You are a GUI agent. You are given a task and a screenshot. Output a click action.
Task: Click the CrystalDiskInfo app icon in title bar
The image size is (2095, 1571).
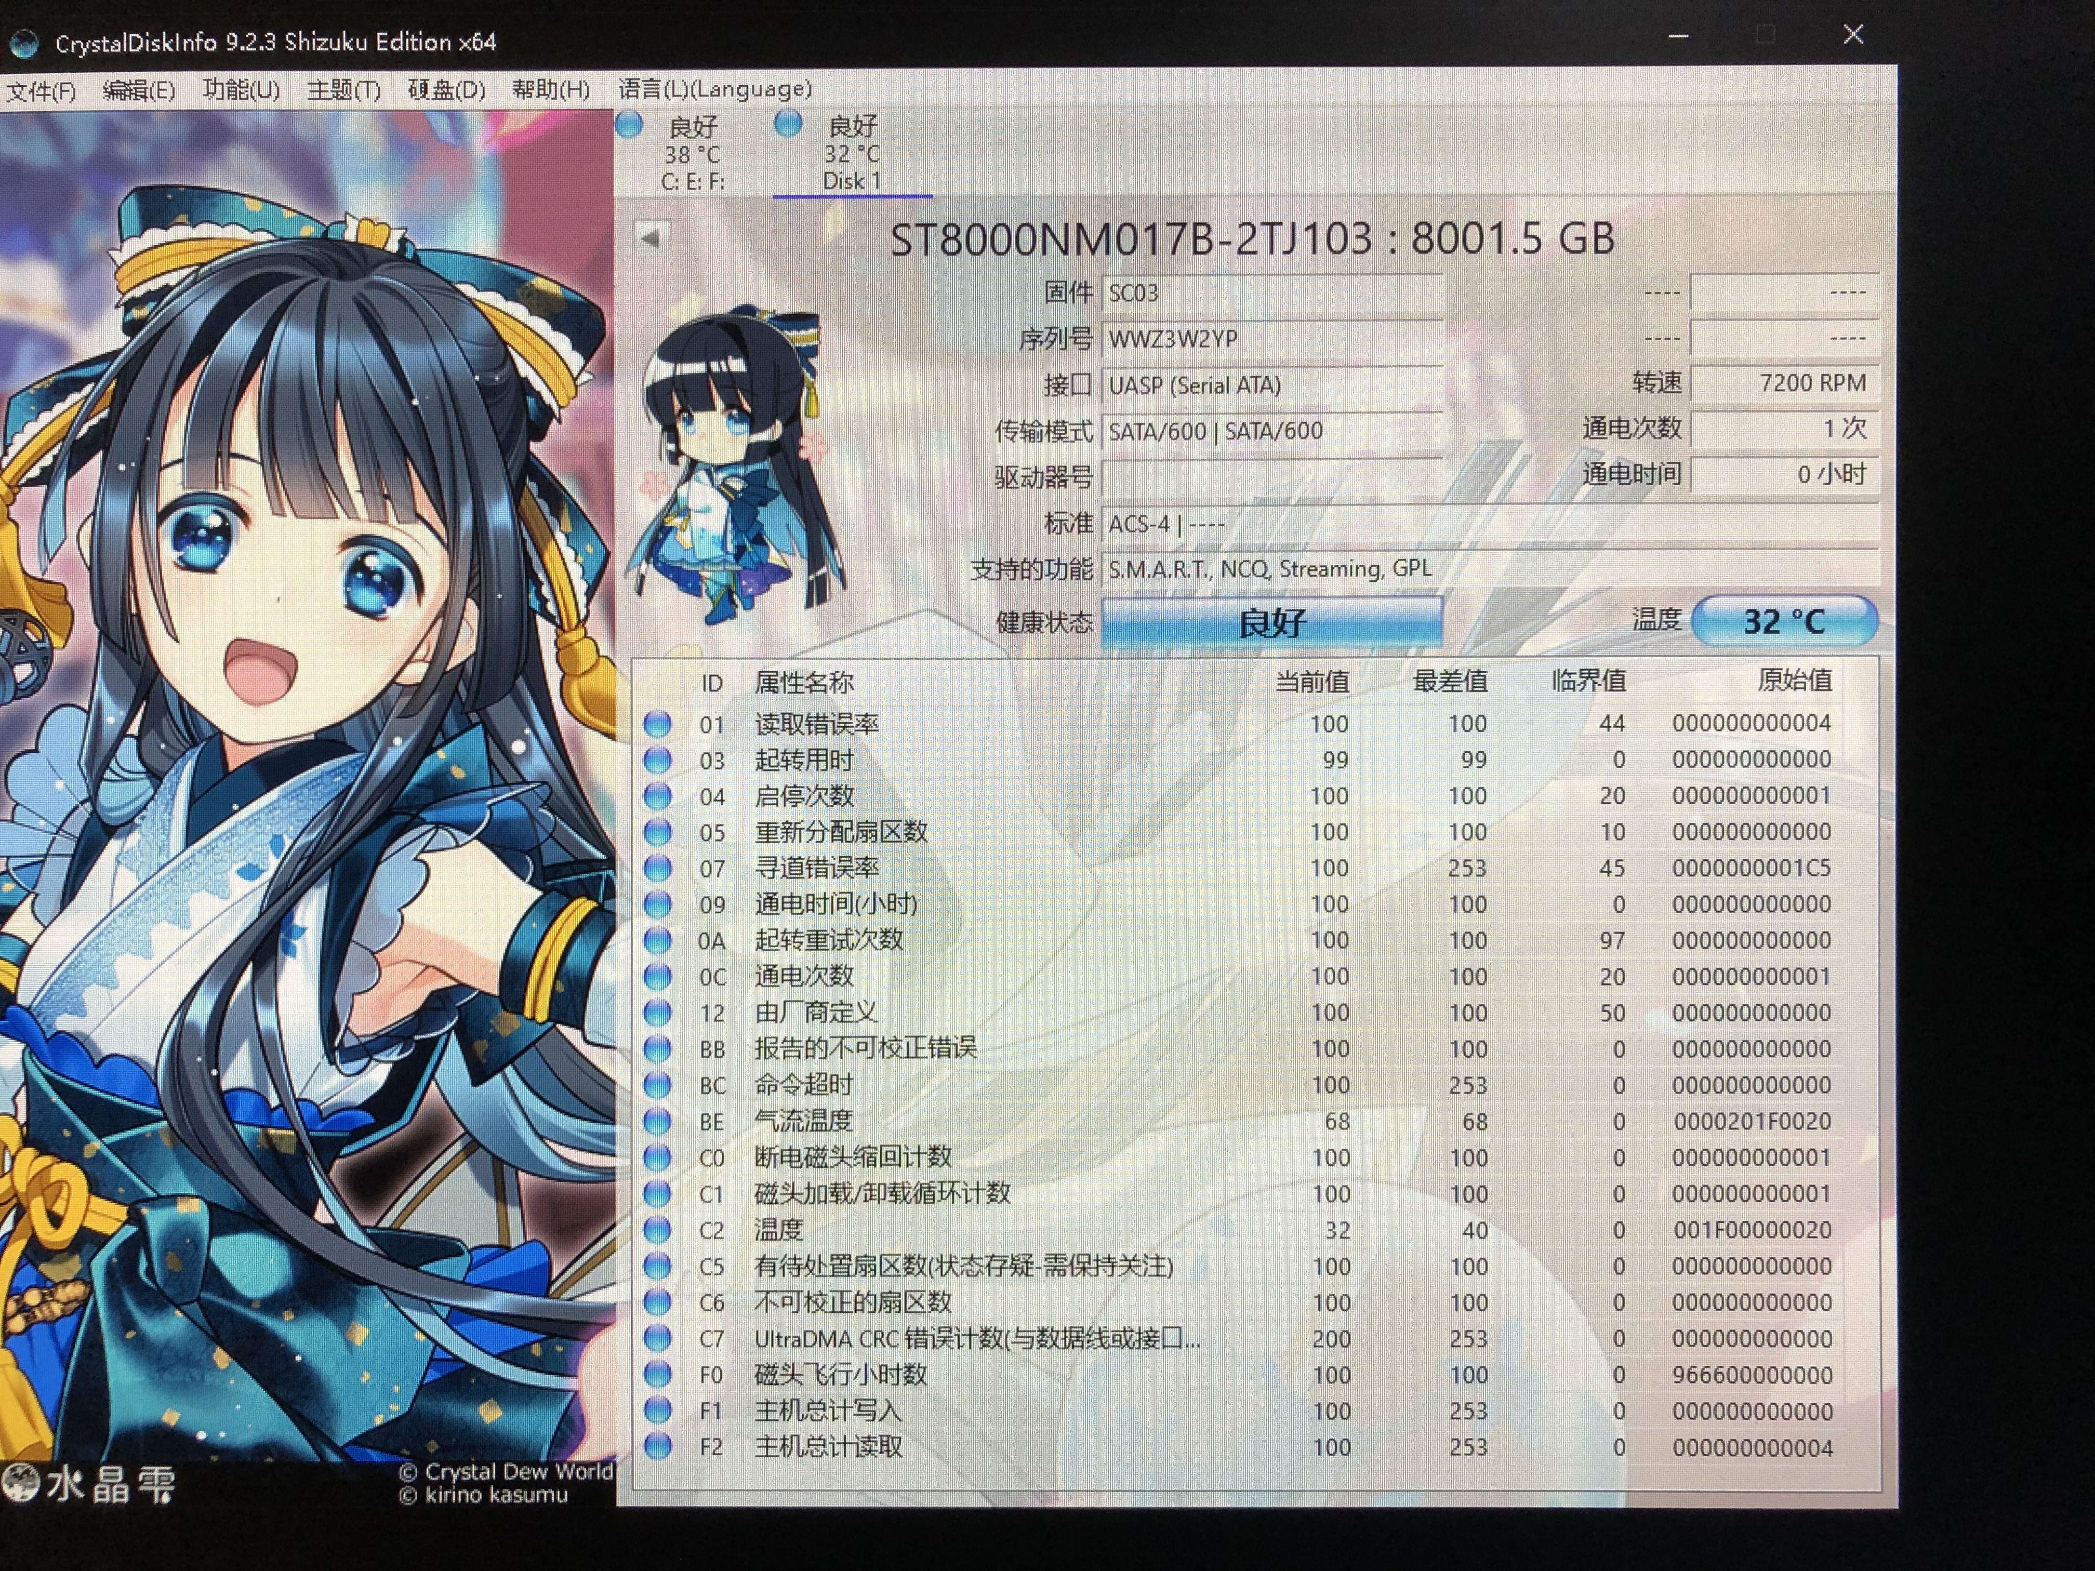point(24,43)
